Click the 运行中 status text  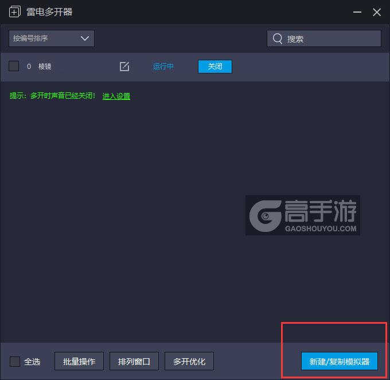click(163, 67)
